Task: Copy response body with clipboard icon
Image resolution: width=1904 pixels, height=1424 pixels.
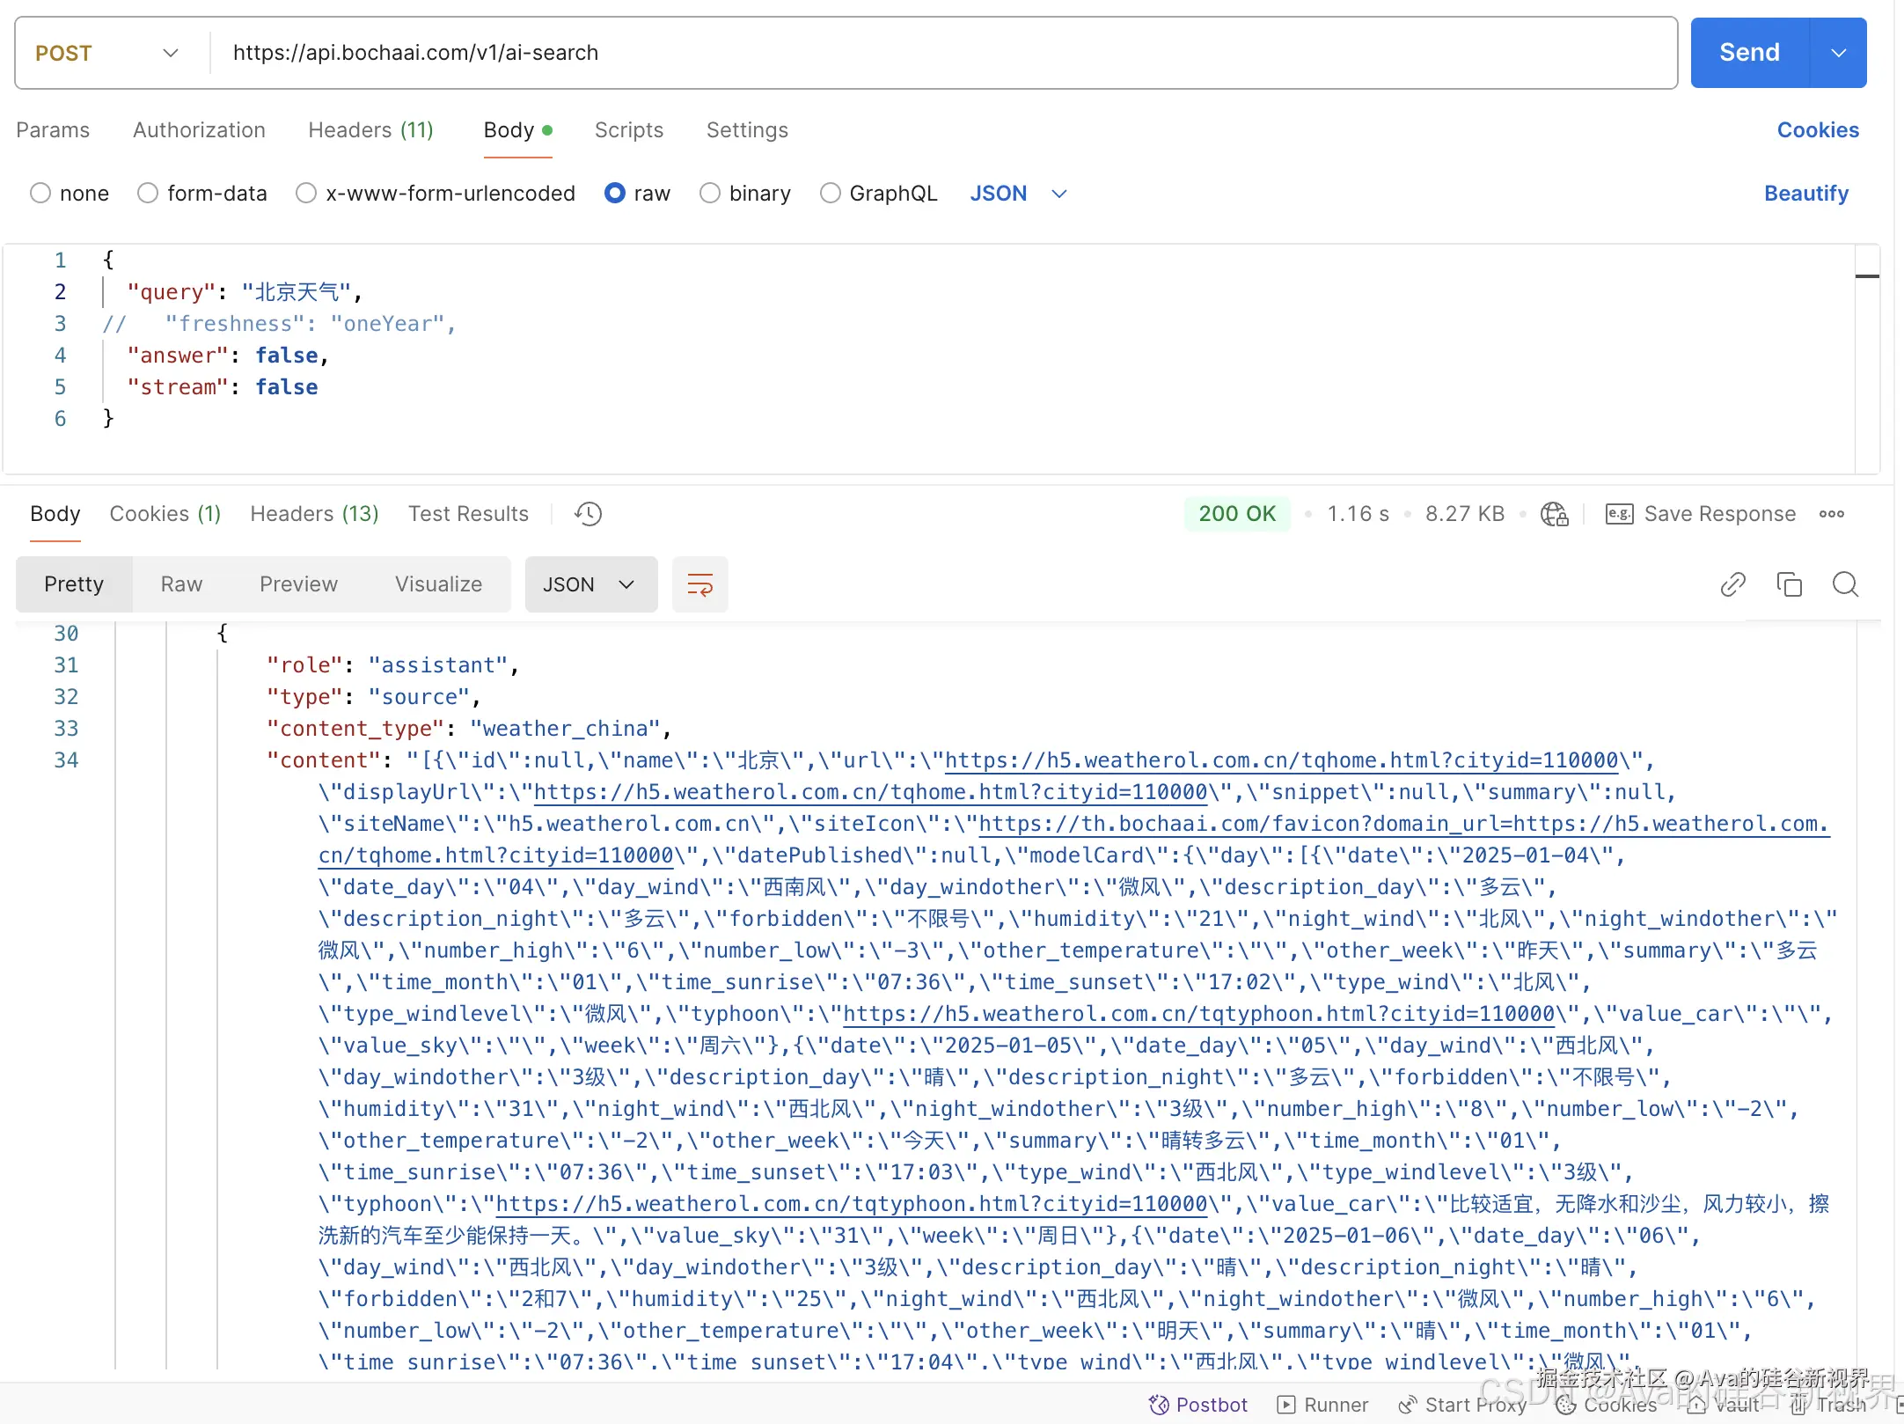Action: point(1789,584)
